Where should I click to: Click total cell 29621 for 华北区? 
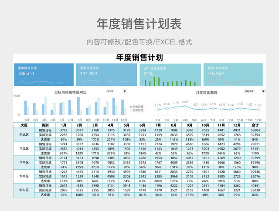pyautogui.click(x=255, y=144)
